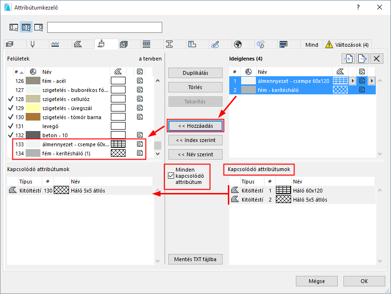
Task: Sort temporary list by Név column
Action: 294,72
